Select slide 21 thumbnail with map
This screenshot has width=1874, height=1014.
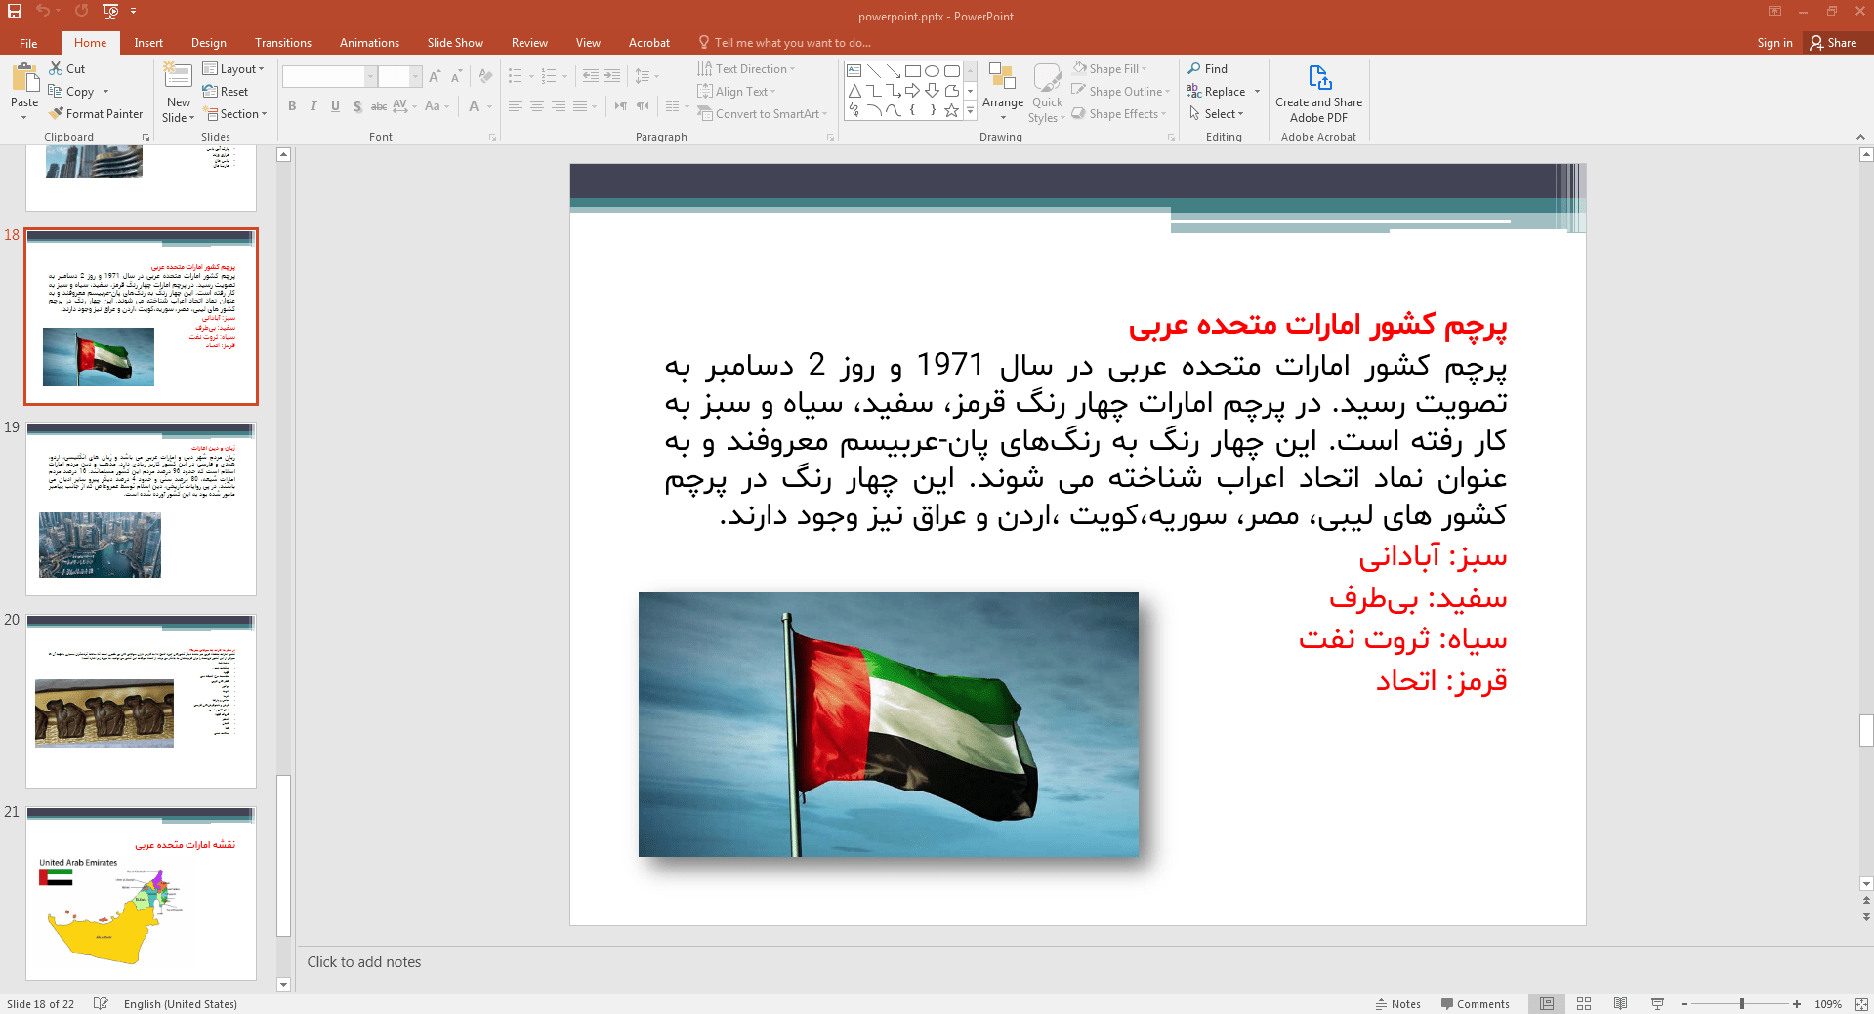[x=141, y=893]
